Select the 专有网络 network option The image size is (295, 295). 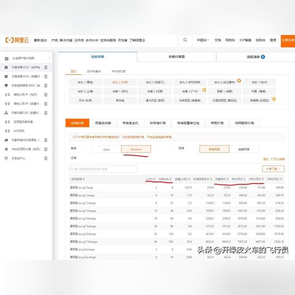(214, 149)
